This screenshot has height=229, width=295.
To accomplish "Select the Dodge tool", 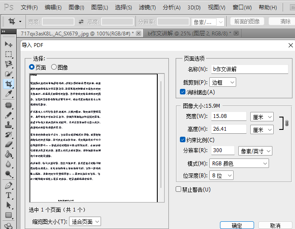I will (9, 174).
